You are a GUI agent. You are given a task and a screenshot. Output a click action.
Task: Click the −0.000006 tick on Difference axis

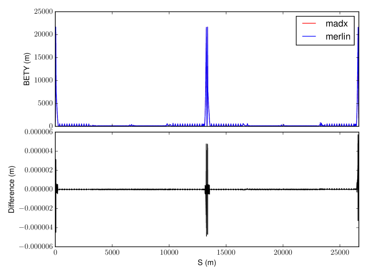[x=36, y=246]
